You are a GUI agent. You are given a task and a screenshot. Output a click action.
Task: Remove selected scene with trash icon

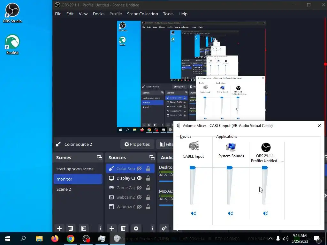[71, 228]
